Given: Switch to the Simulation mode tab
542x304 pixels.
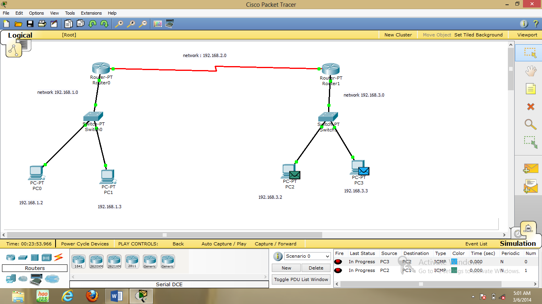Looking at the screenshot, I should pyautogui.click(x=518, y=243).
